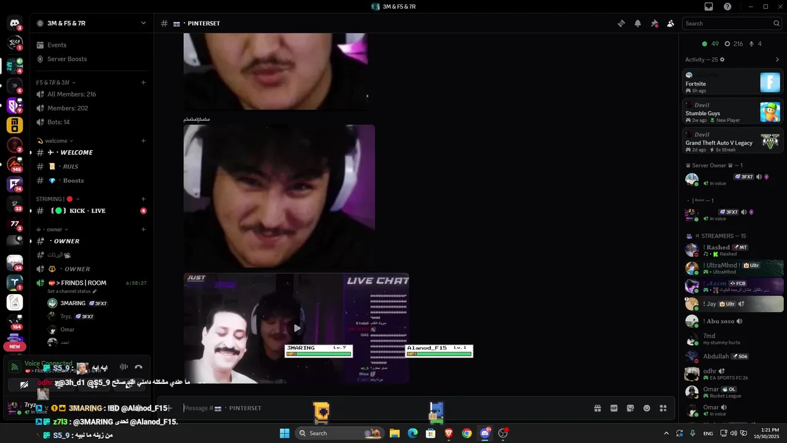Add channel to STRIMING category
Viewport: 787px width, 443px height.
(x=143, y=199)
